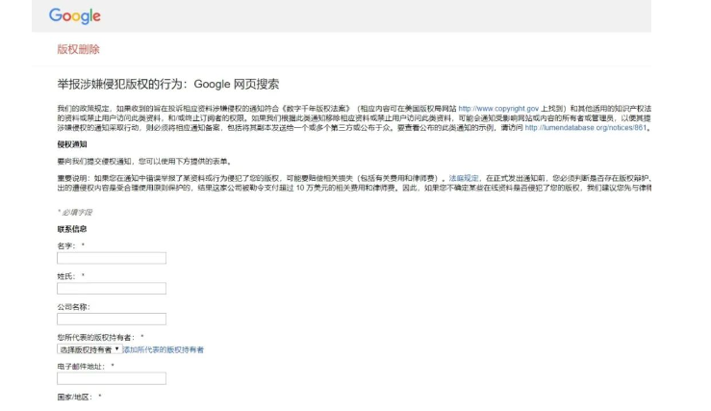The width and height of the screenshot is (711, 411).
Task: Open the 法庭规定 link
Action: tap(464, 178)
